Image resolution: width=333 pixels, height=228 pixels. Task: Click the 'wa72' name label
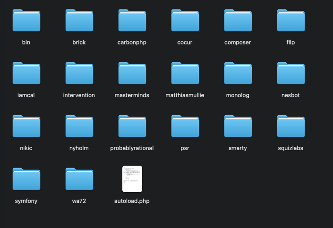pyautogui.click(x=79, y=201)
